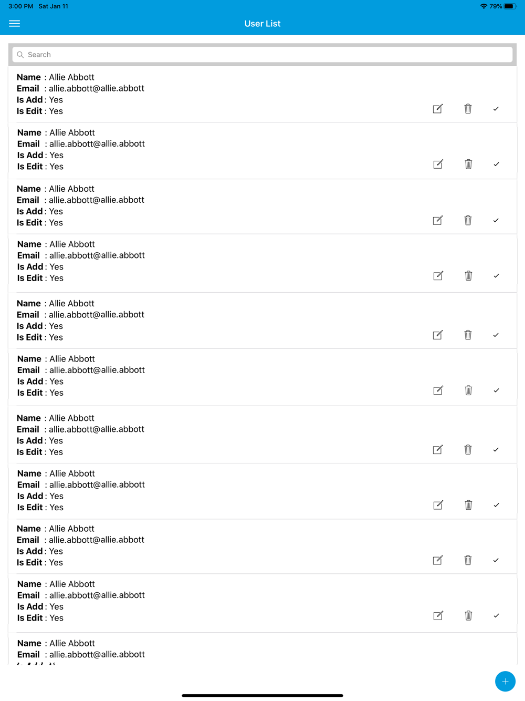Delete the first Allie Abbott entry
The height and width of the screenshot is (701, 525).
click(x=468, y=109)
